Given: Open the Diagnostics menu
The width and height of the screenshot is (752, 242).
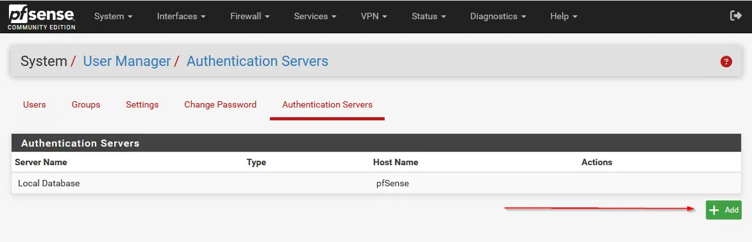Looking at the screenshot, I should (498, 16).
